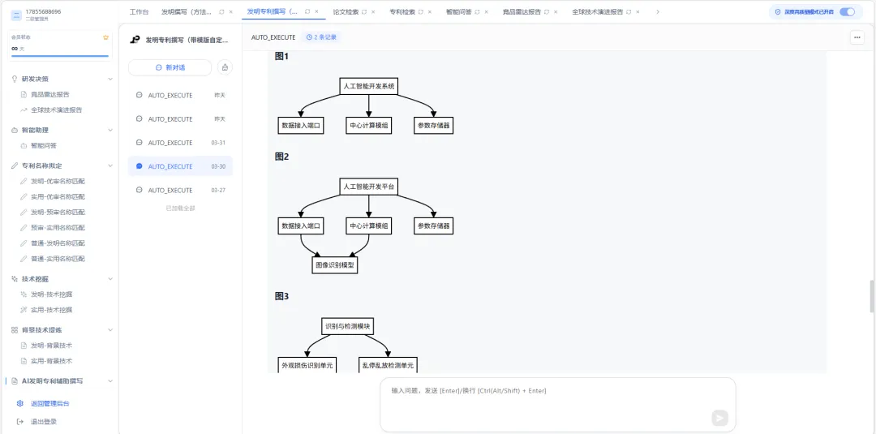This screenshot has height=434, width=876.
Task: Open 智能问答 in the sidebar
Action: [x=44, y=146]
